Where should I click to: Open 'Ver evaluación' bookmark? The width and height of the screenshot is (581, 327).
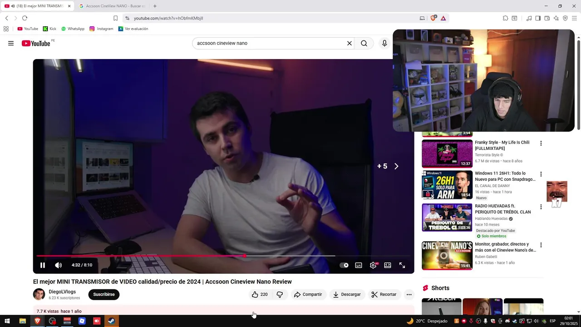click(133, 29)
